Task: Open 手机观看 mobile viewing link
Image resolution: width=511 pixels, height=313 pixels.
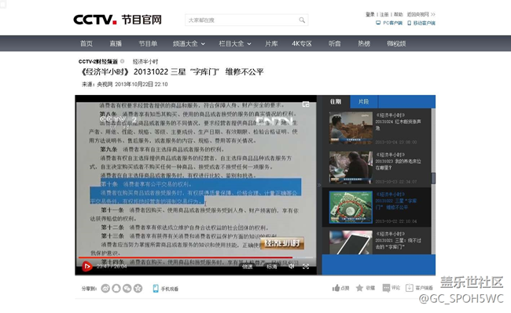Action: tap(166, 289)
